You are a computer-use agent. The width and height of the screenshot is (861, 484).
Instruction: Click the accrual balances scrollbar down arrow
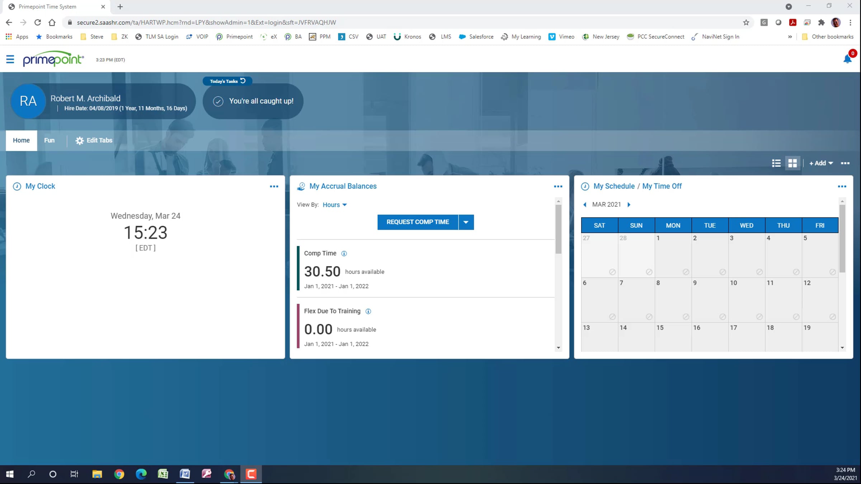tap(558, 347)
